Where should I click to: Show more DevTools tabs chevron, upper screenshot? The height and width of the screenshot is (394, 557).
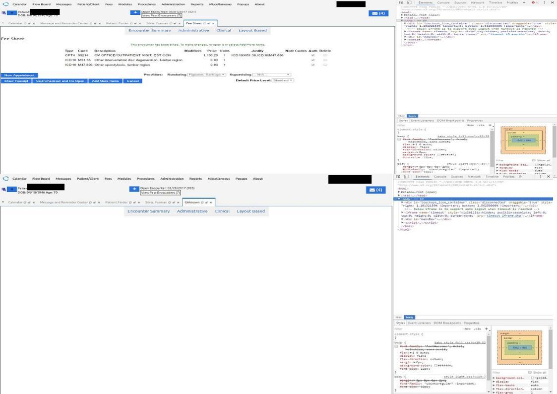tap(524, 2)
